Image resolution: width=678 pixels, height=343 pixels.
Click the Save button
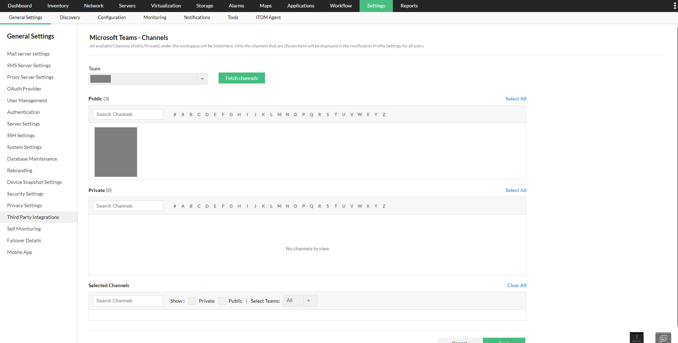[x=504, y=341]
